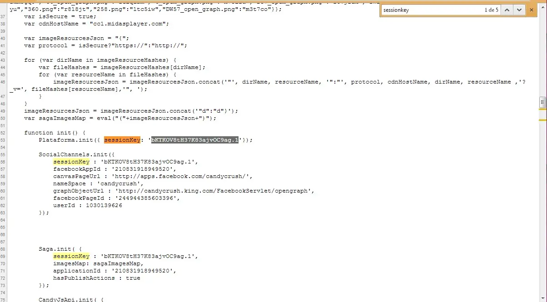Click the 'var fileHashes' line
The width and height of the screenshot is (547, 302).
[x=122, y=67]
